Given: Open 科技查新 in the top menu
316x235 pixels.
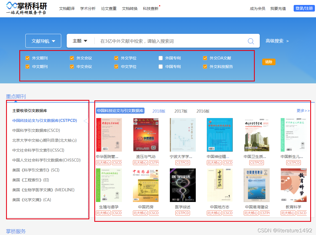Looking at the screenshot, I should click(x=151, y=9).
